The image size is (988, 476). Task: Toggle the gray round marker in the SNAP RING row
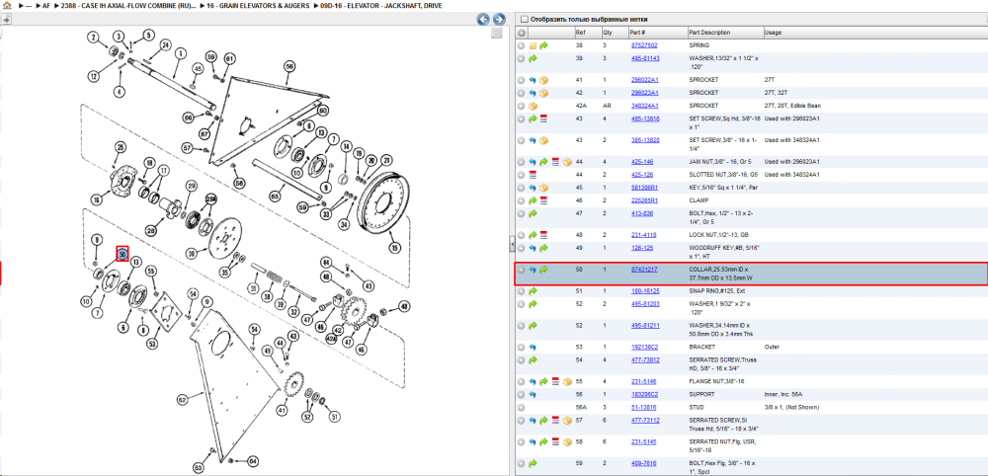pyautogui.click(x=521, y=291)
